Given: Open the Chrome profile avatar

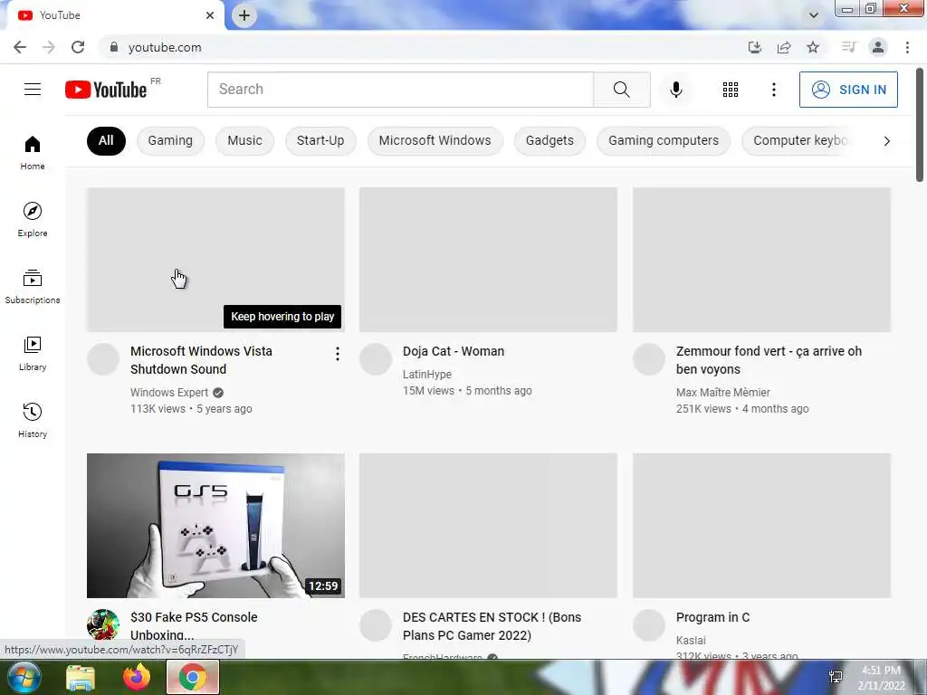Looking at the screenshot, I should (x=878, y=47).
